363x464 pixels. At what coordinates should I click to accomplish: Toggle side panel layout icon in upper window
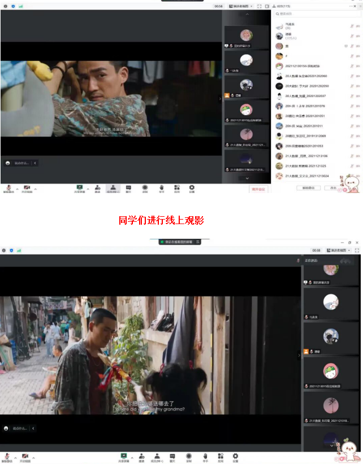coord(267,6)
